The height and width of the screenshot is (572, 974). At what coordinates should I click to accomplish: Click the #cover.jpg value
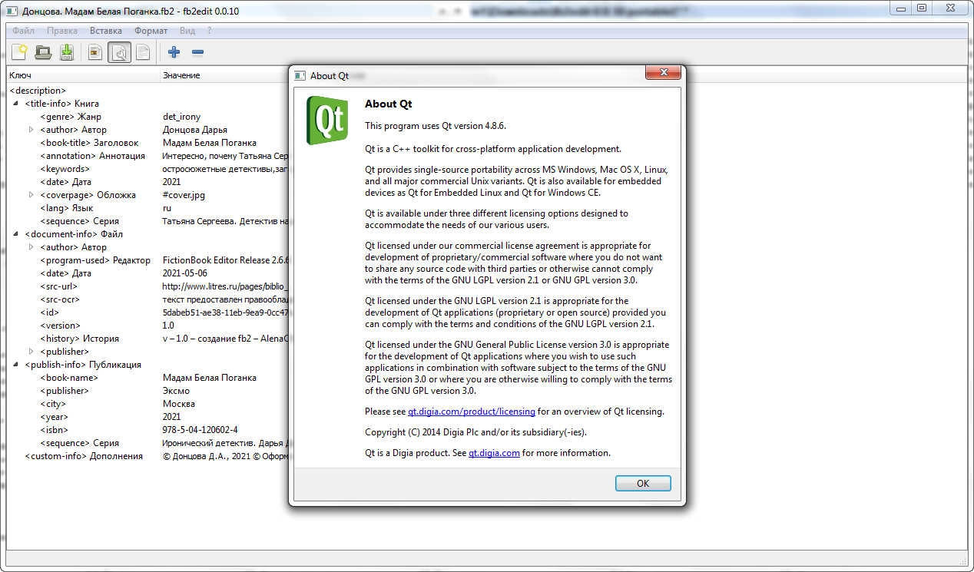(x=184, y=194)
